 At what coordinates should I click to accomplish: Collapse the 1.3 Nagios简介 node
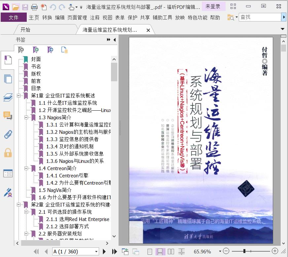[x=26, y=117]
